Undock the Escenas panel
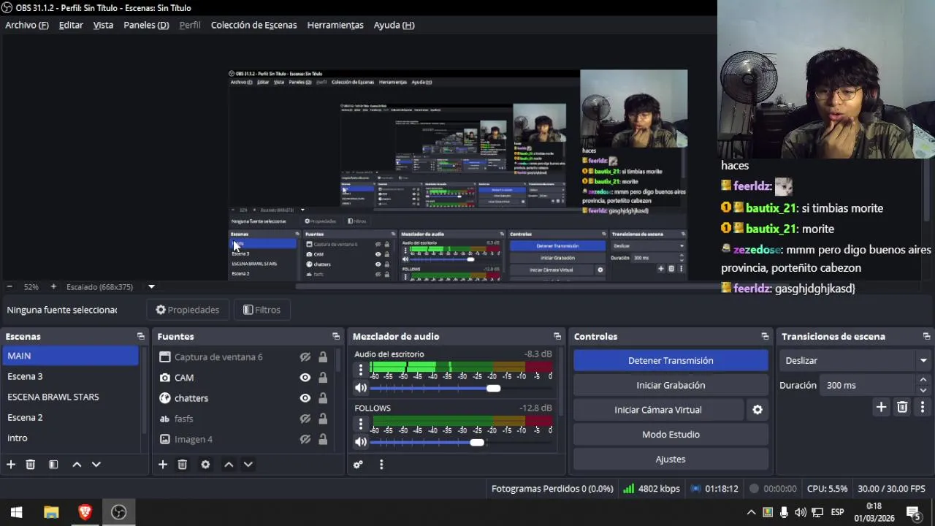 (x=141, y=337)
